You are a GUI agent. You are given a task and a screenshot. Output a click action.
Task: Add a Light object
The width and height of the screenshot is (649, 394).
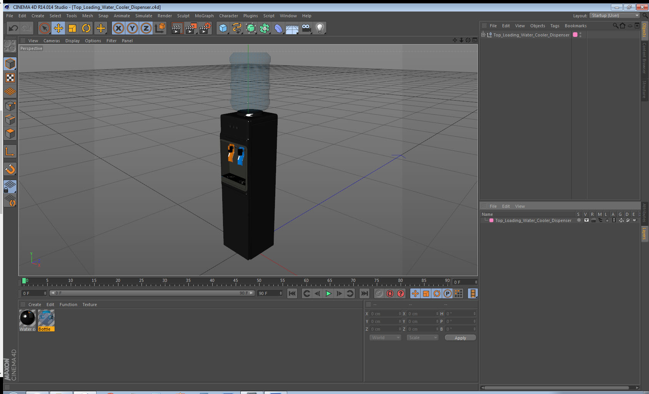click(x=320, y=28)
